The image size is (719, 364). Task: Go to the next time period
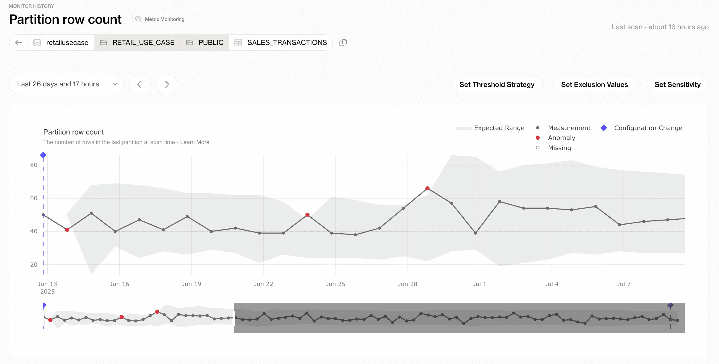click(x=167, y=84)
